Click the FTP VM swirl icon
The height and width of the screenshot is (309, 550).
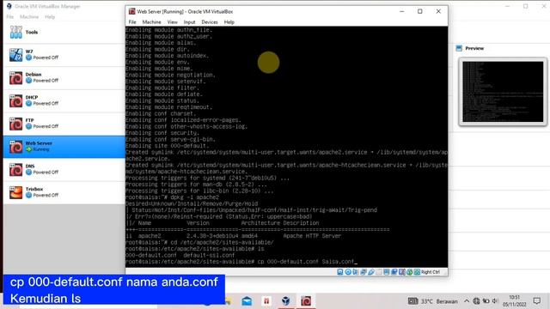15,124
